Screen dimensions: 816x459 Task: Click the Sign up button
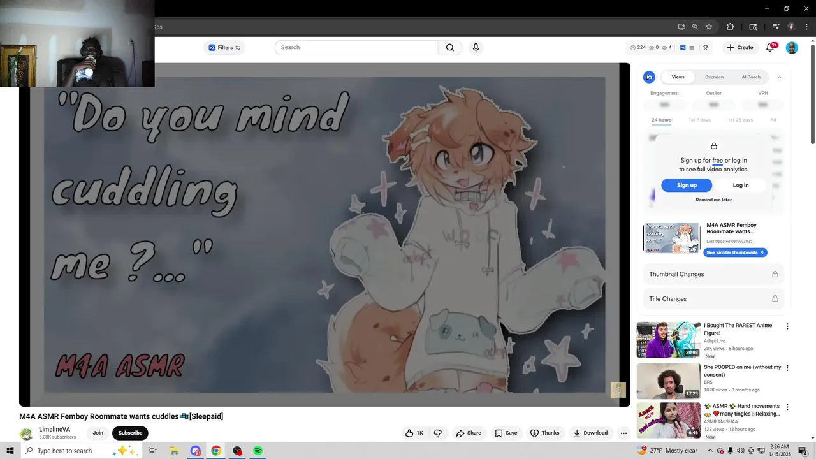point(687,185)
